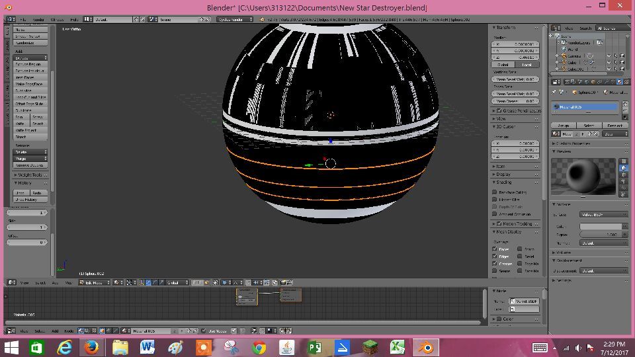Launch Firefox from the taskbar
Screen dimensions: 635x357
point(91,347)
